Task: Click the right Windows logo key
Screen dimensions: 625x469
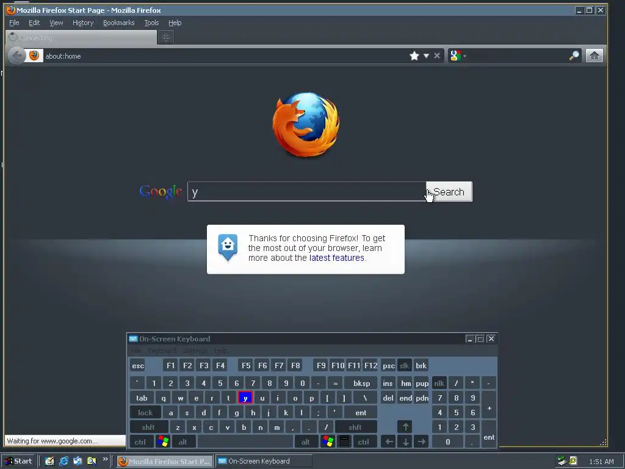Action: coord(328,442)
